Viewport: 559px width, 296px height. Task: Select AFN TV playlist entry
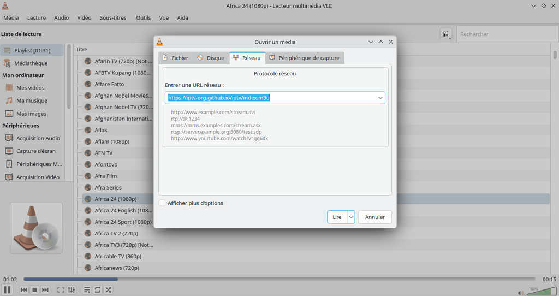(103, 153)
